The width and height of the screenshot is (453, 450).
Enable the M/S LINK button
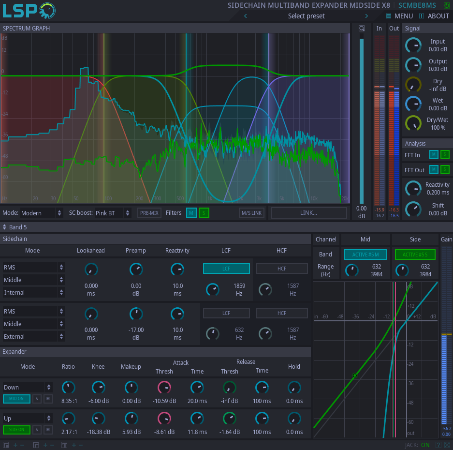[x=251, y=213]
